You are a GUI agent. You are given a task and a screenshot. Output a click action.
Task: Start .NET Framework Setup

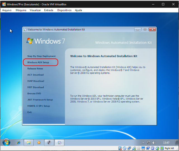coord(40,100)
